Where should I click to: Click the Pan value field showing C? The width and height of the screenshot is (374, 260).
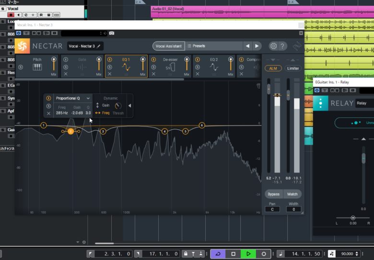pyautogui.click(x=272, y=209)
